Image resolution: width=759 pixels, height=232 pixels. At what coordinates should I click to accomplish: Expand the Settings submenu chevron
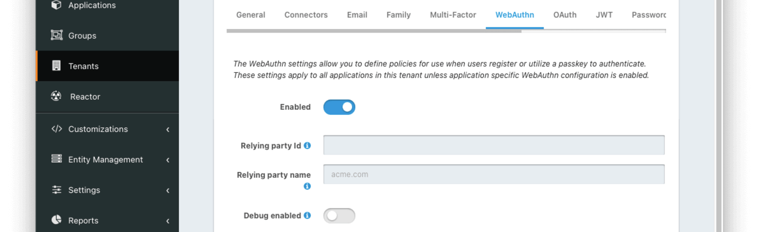pyautogui.click(x=168, y=190)
